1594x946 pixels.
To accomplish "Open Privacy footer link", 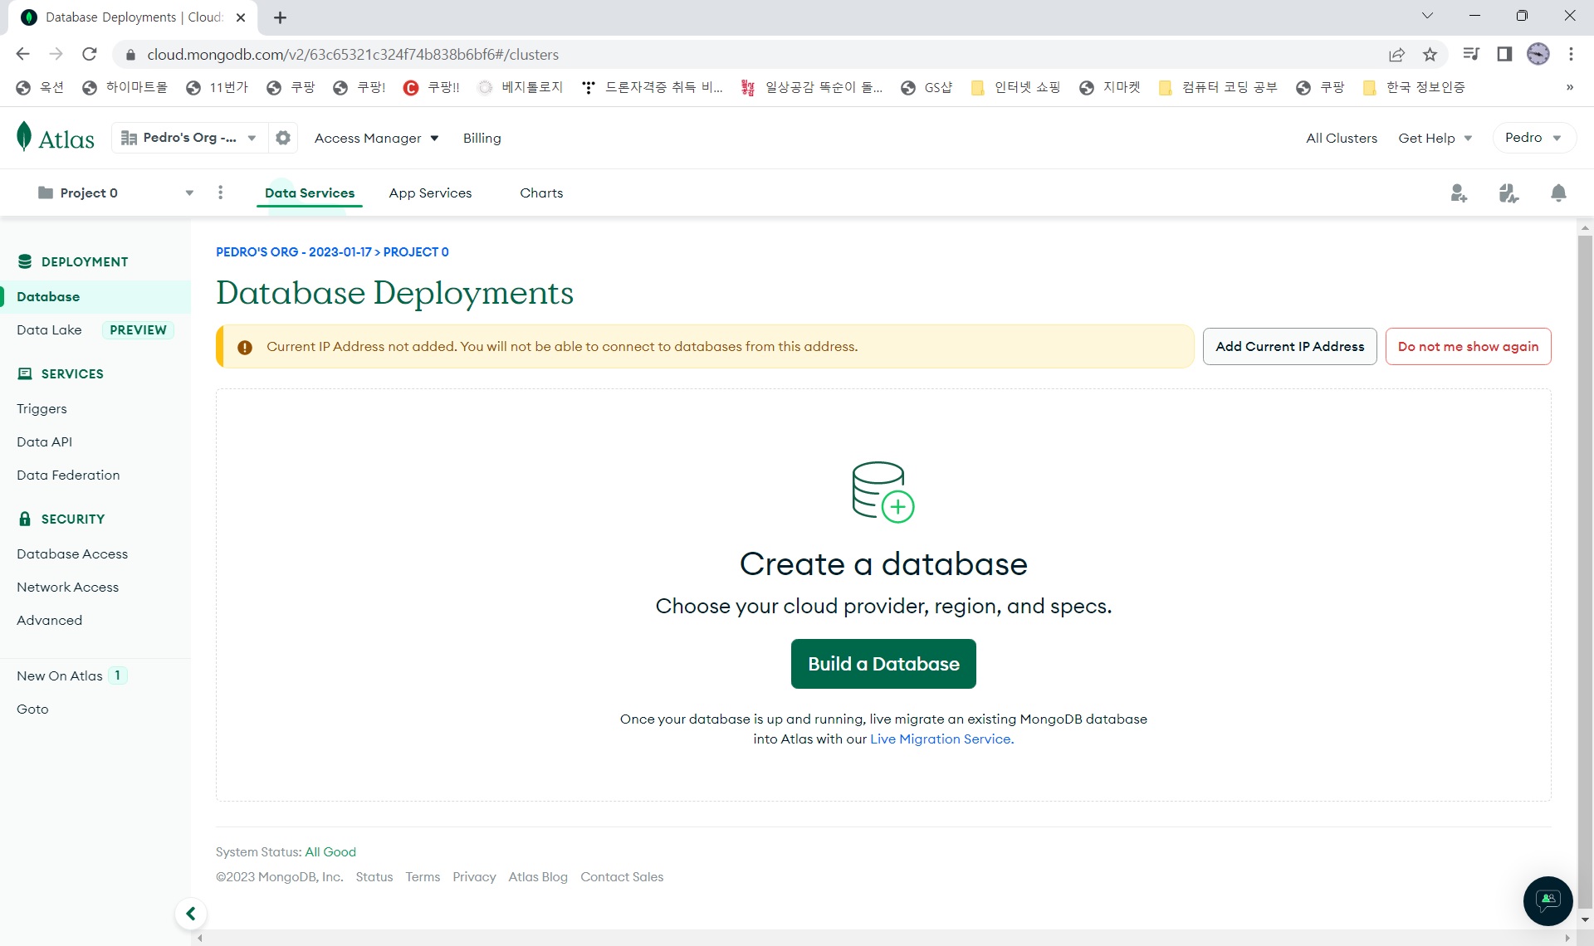I will [x=474, y=876].
